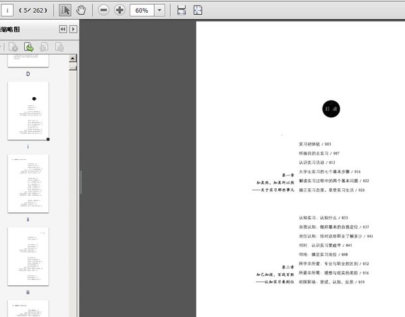Image resolution: width=405 pixels, height=317 pixels.
Task: Zoom in with the plus button
Action: [x=119, y=10]
